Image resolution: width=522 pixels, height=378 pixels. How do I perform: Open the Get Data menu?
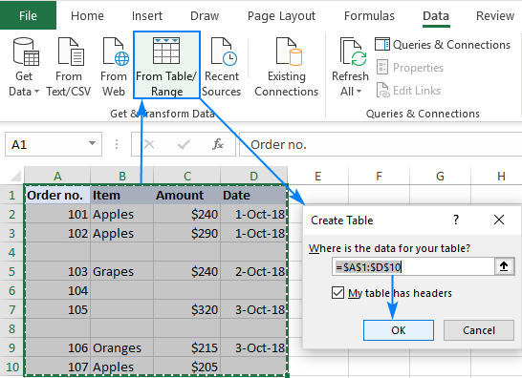[x=24, y=68]
